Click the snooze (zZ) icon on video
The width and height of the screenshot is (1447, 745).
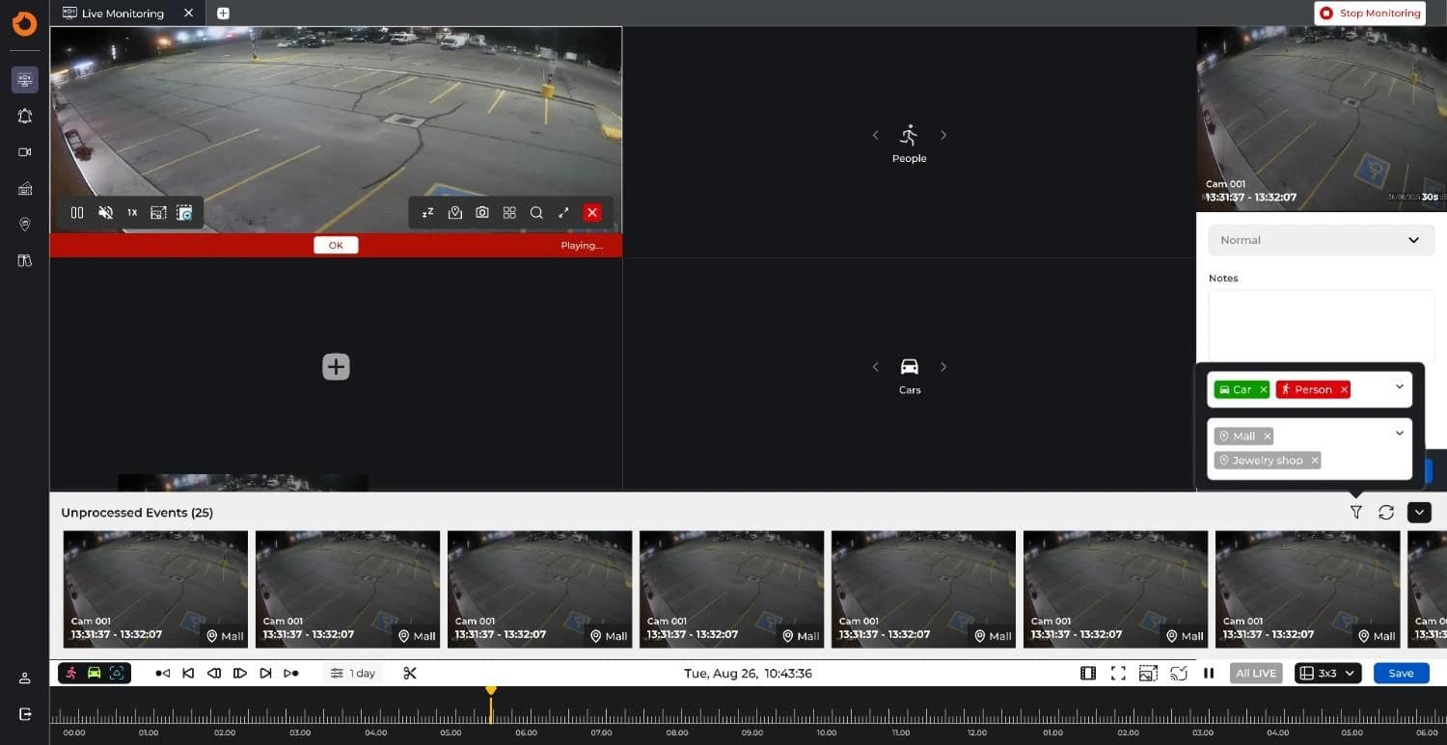(427, 213)
